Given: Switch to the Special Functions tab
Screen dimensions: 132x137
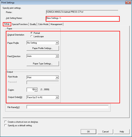Looking at the screenshot, I should 20,24.
